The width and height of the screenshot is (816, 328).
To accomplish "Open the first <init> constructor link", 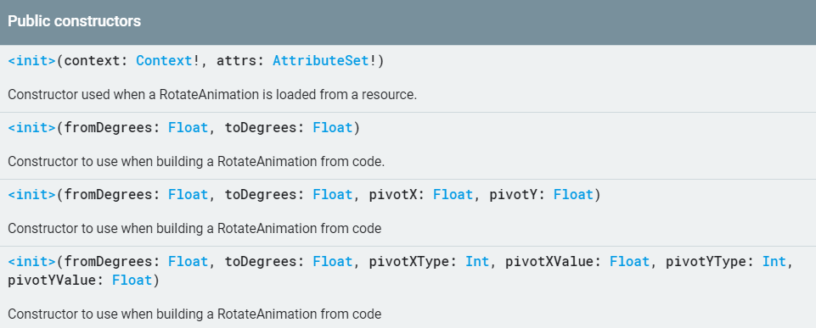I will (31, 61).
